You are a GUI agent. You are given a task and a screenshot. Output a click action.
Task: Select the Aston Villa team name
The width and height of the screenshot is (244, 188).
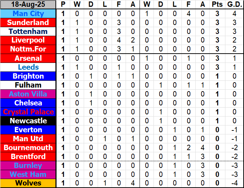point(28,94)
